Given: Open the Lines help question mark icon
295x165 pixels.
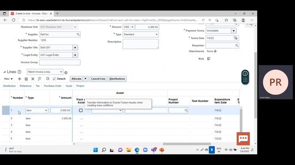Looking at the screenshot, I should pyautogui.click(x=19, y=72).
